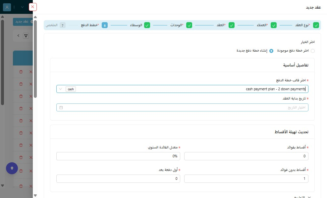The height and width of the screenshot is (198, 327).
Task: Click the back chevron beside filter
Action: (18, 36)
